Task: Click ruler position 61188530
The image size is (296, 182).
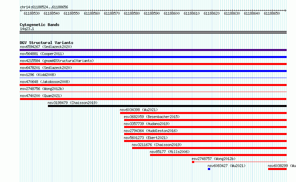Action: [32, 13]
